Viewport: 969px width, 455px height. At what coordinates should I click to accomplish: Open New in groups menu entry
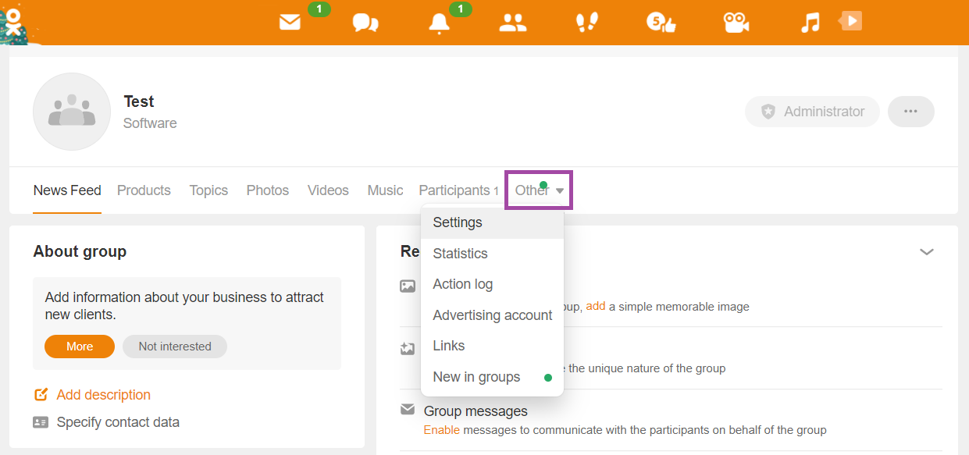(x=492, y=377)
